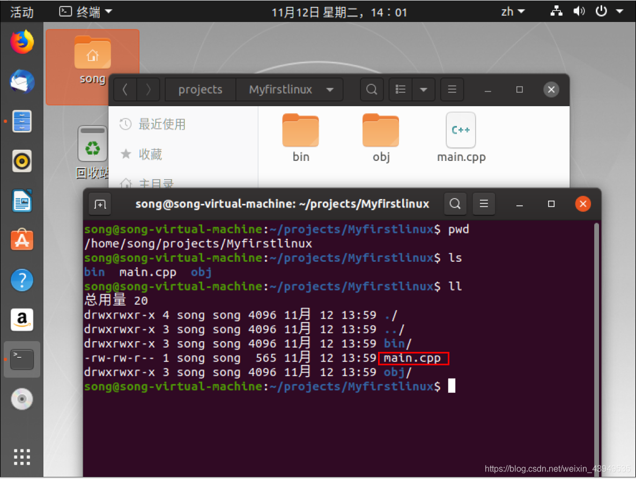Open search in the file manager
636x479 pixels.
(372, 90)
